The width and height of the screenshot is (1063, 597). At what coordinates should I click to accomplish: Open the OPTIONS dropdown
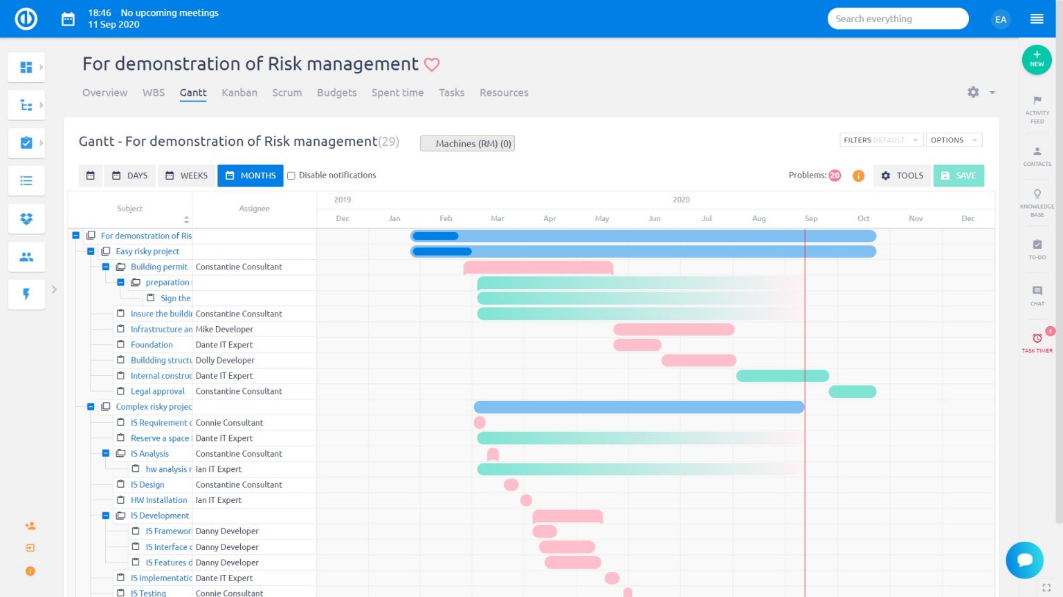954,140
